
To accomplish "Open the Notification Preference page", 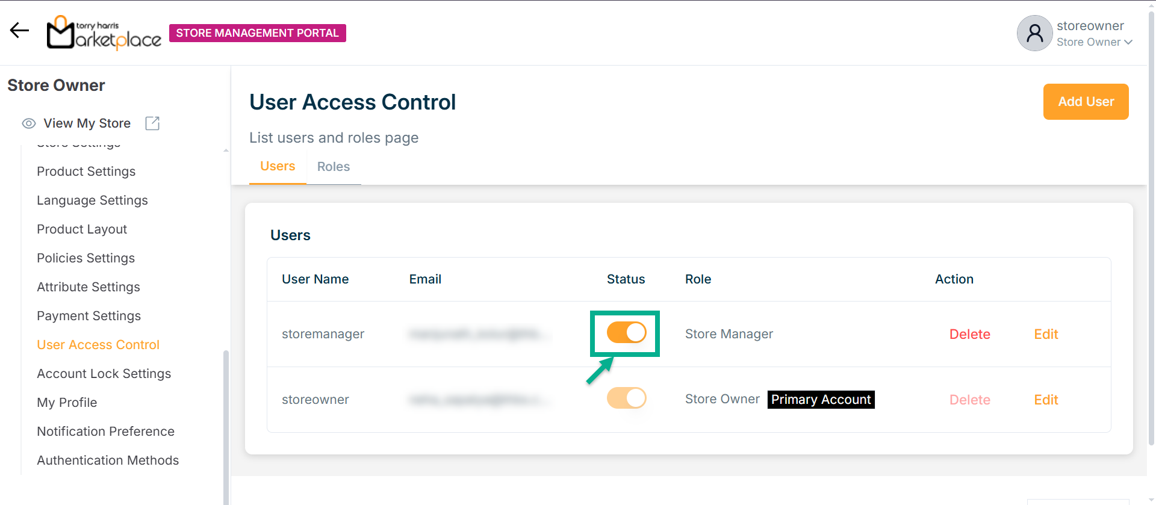I will tap(105, 432).
